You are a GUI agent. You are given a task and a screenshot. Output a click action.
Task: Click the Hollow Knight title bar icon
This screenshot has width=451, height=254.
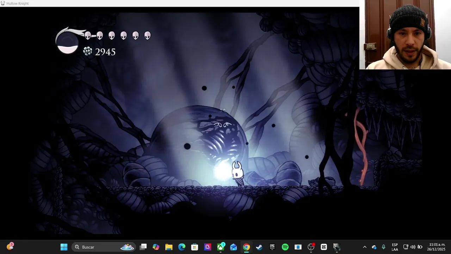[x=3, y=3]
